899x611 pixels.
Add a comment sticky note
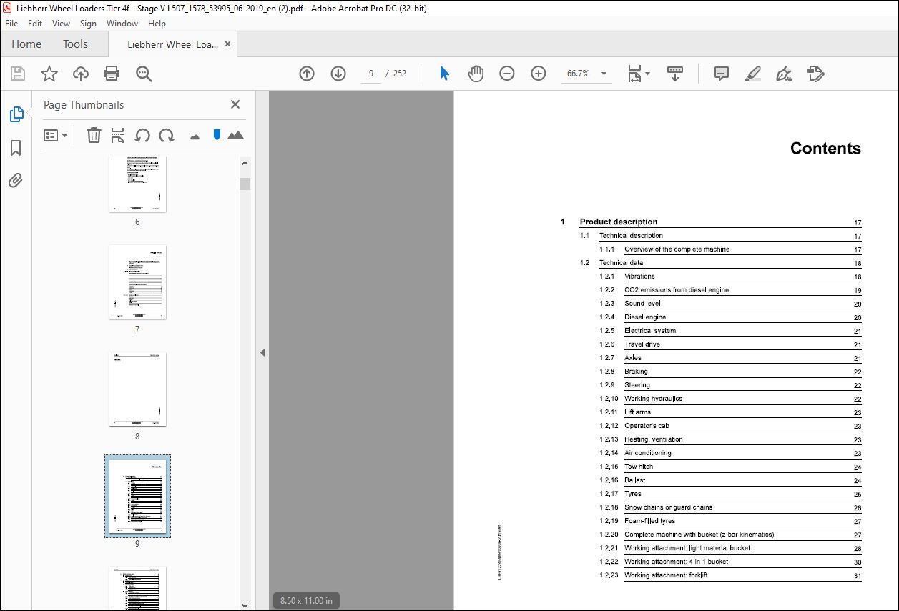722,74
